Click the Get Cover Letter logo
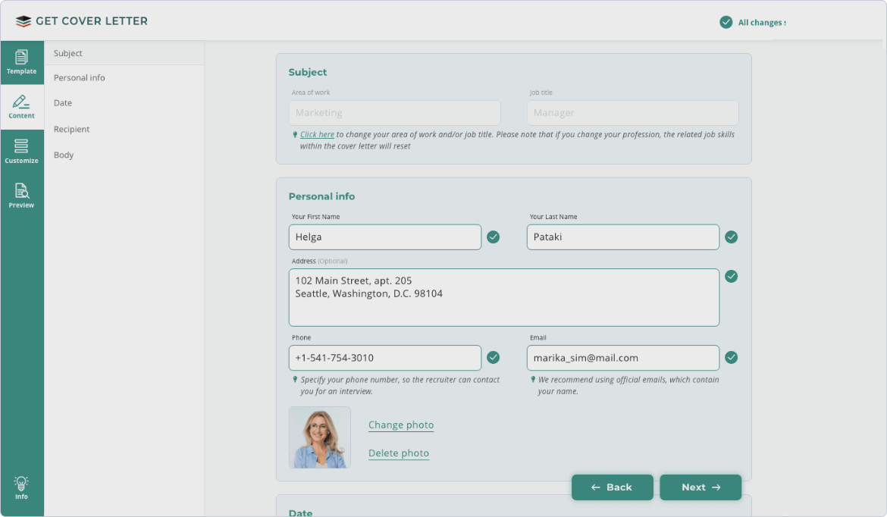This screenshot has width=887, height=517. (82, 21)
